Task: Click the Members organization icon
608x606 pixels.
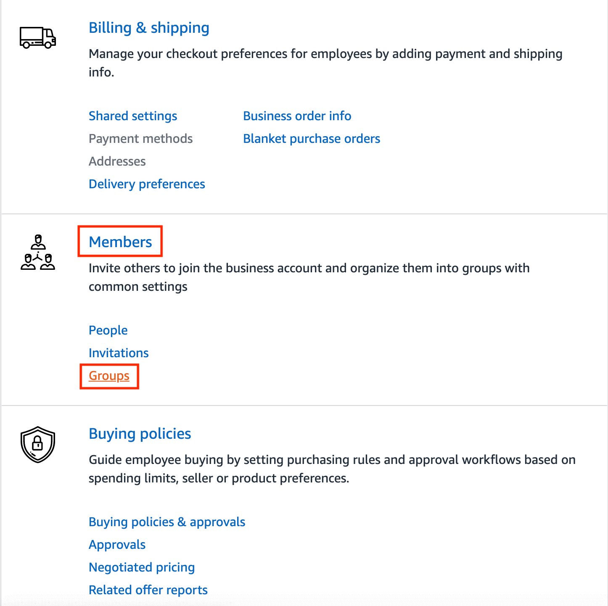Action: click(x=38, y=253)
